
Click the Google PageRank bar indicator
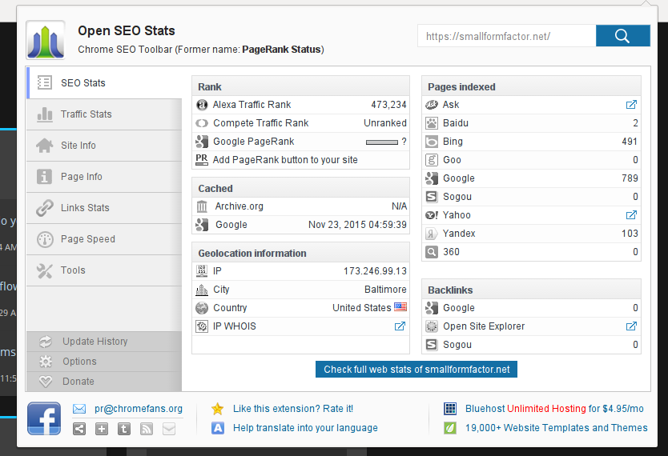(x=382, y=142)
